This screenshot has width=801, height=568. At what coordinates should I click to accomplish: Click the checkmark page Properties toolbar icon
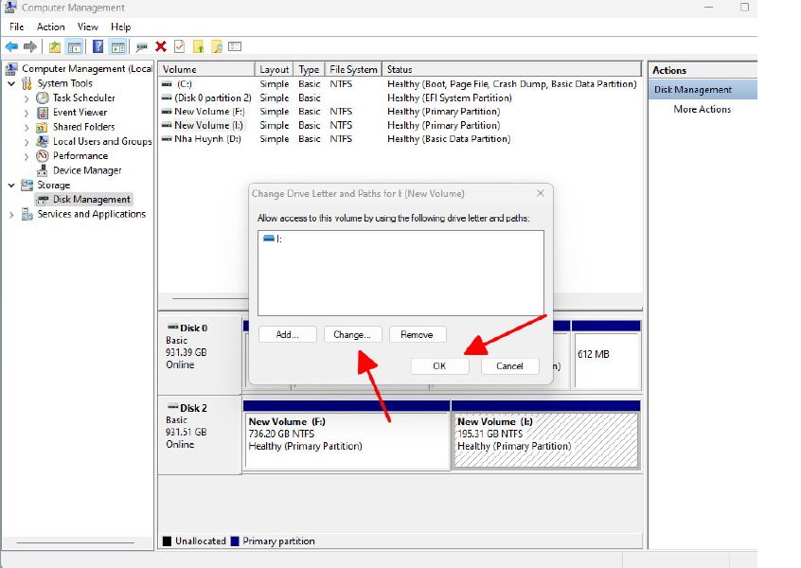point(179,47)
